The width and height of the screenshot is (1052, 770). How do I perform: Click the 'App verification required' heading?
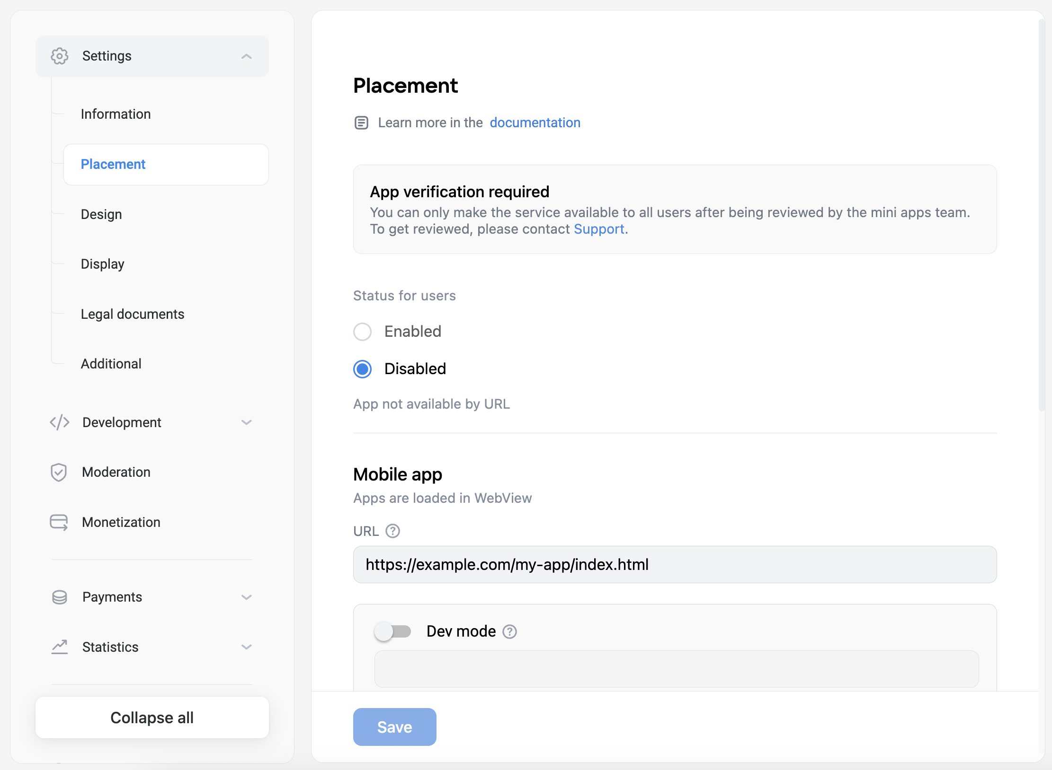(459, 192)
